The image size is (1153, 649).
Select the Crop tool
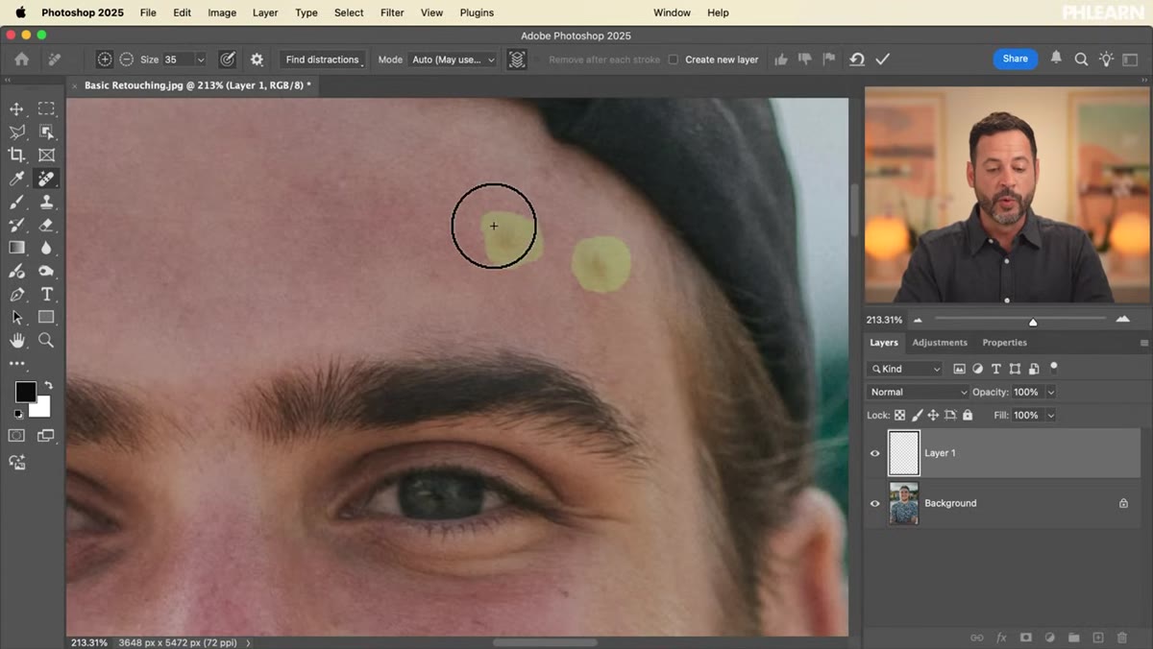click(x=16, y=155)
